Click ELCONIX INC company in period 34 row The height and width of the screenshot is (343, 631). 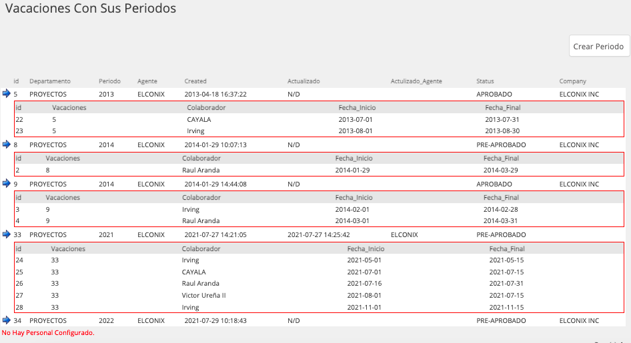[579, 320]
